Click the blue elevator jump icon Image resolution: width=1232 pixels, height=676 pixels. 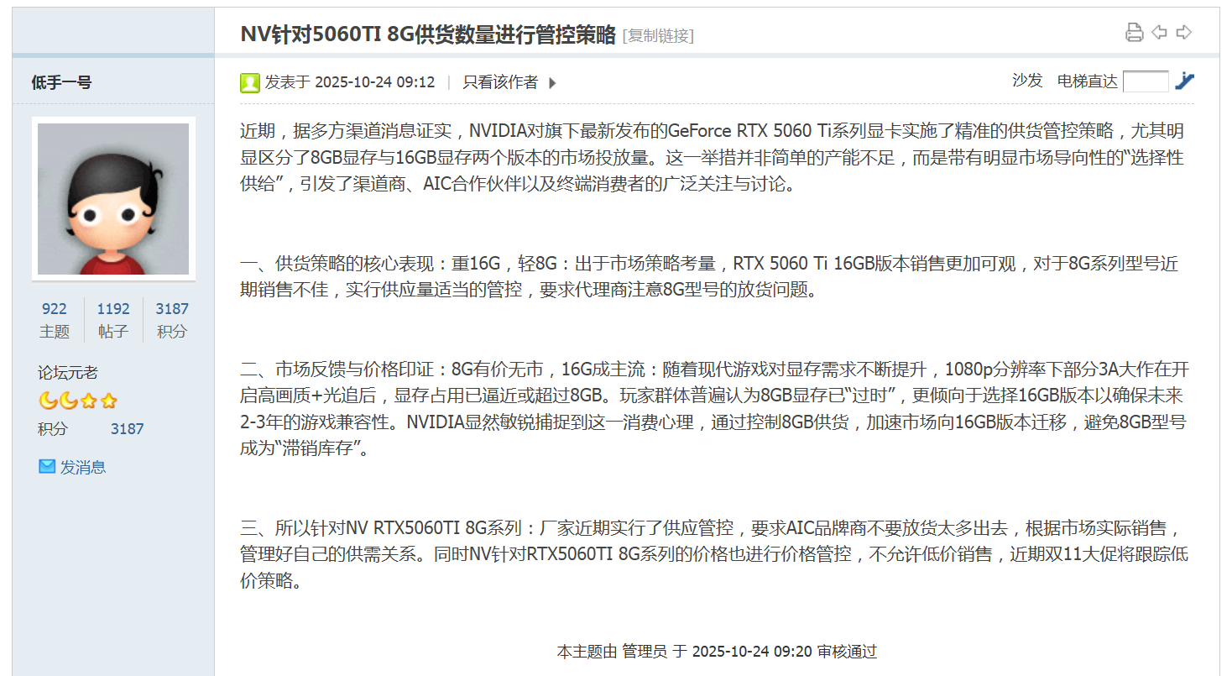click(1184, 81)
